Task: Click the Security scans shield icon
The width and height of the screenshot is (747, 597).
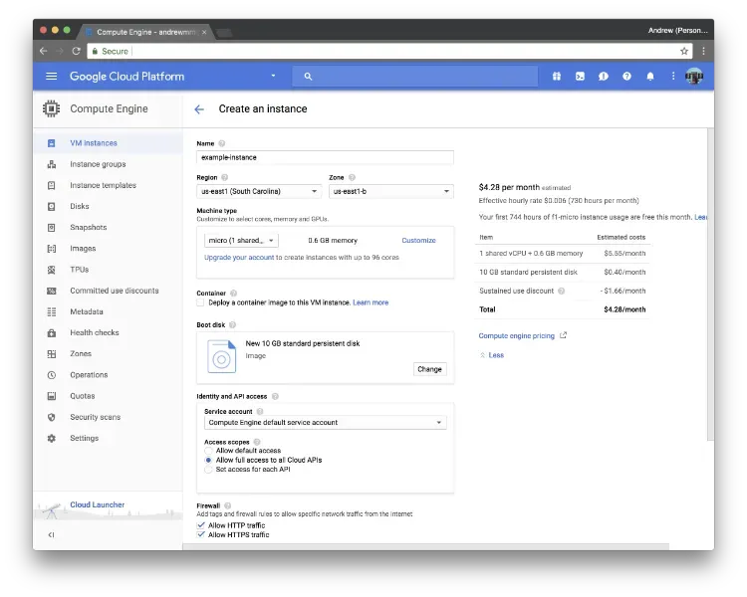Action: click(51, 417)
